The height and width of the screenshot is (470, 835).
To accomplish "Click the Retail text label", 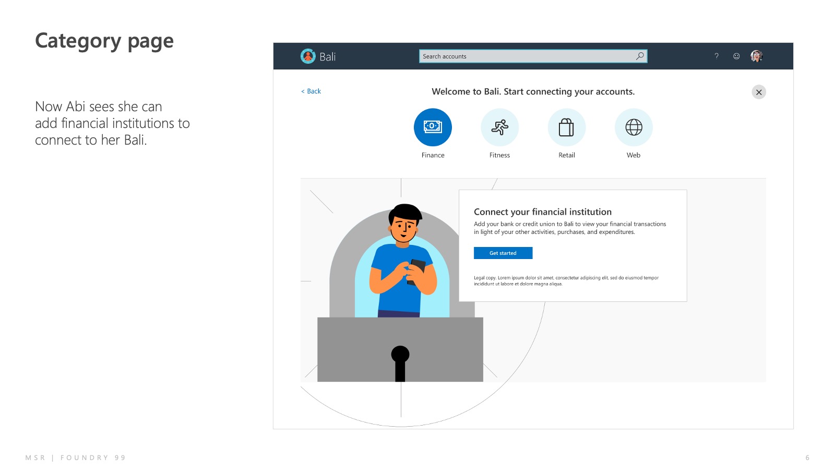I will 566,155.
